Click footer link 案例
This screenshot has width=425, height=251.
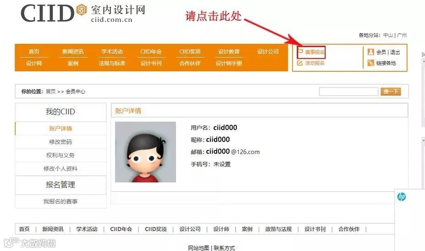(247, 229)
